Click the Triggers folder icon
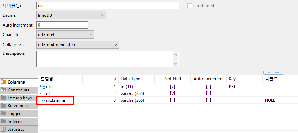Screen dimensions: 298x133 pyautogui.click(x=3, y=114)
